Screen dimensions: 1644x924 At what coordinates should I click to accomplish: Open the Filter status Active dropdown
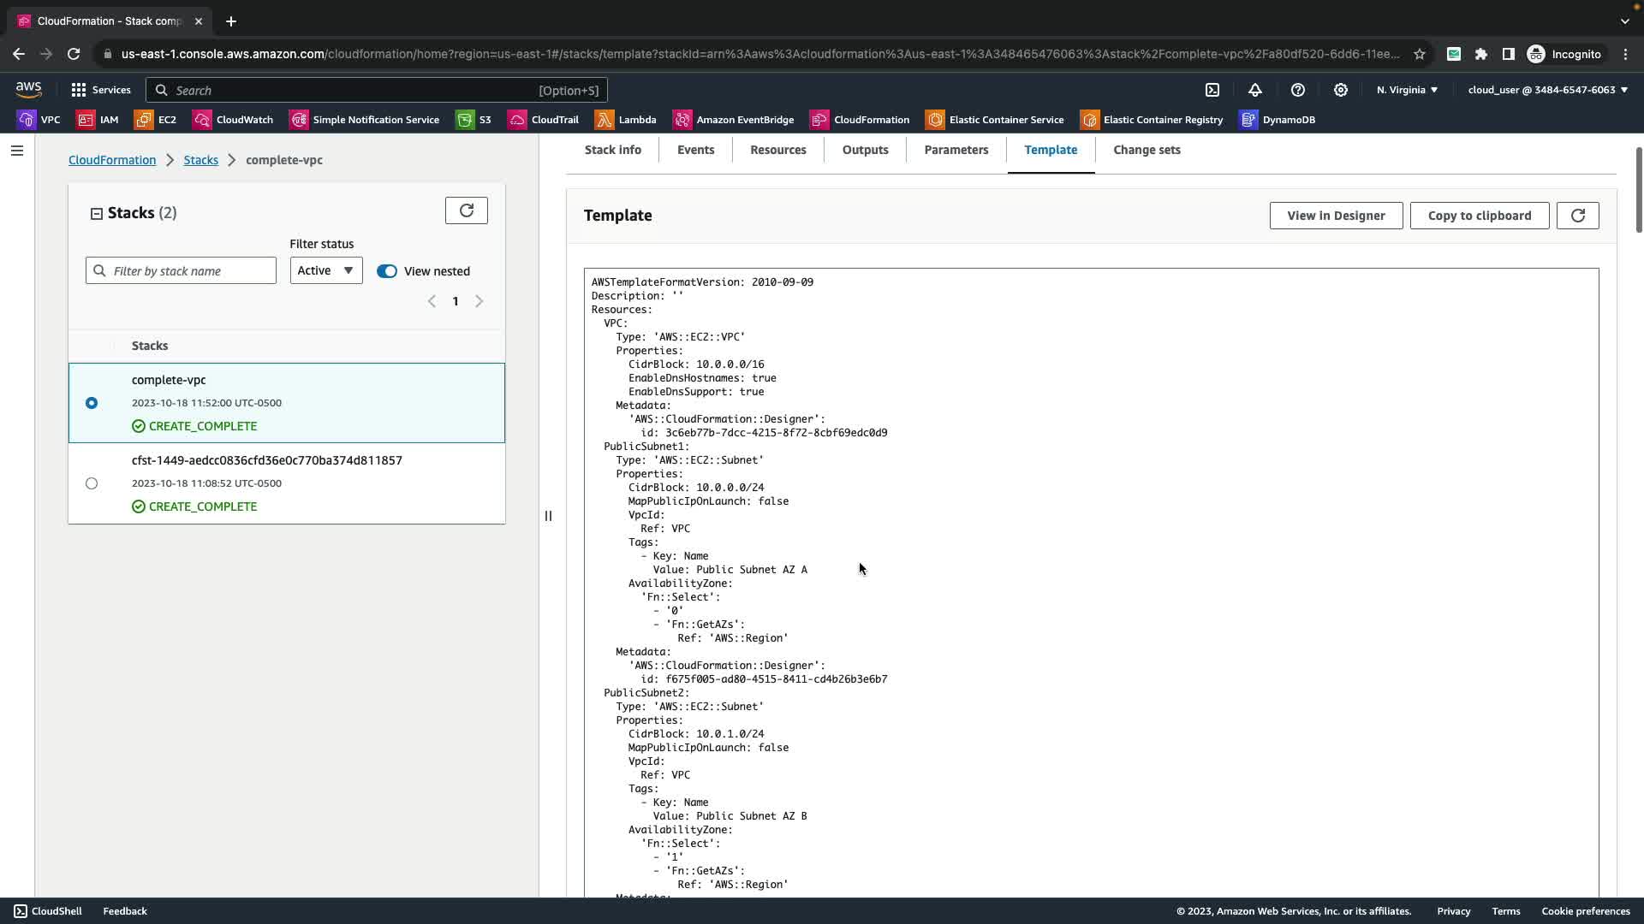325,270
